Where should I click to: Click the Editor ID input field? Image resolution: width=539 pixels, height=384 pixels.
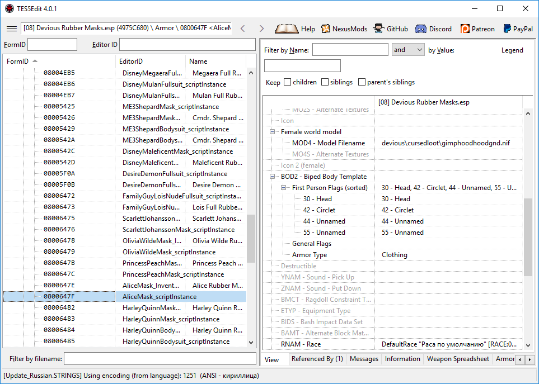[x=188, y=45]
